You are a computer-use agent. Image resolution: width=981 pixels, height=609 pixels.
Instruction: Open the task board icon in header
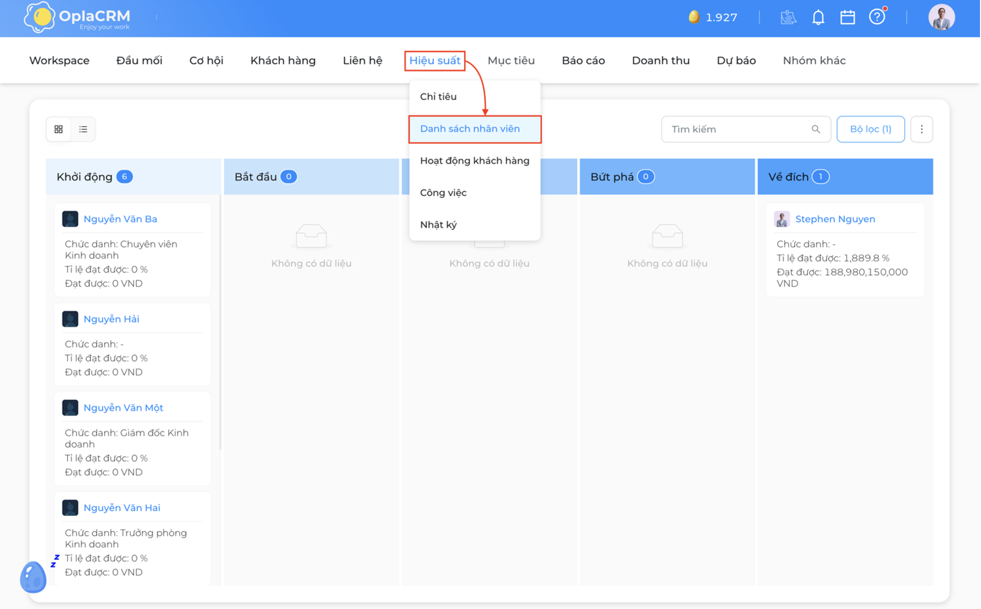(788, 17)
